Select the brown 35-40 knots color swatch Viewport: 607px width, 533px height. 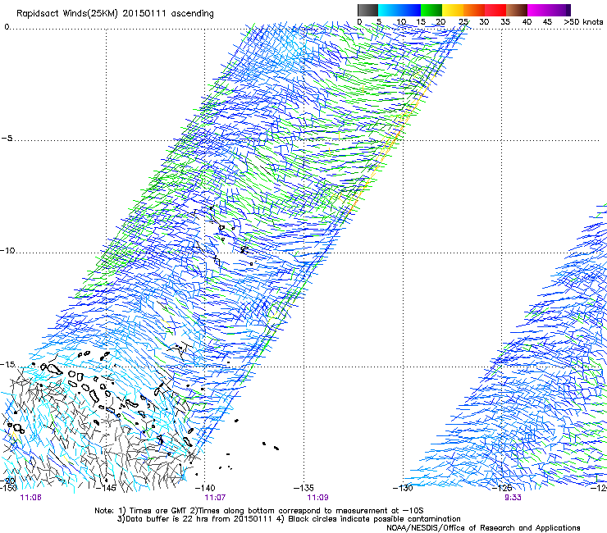(x=517, y=10)
